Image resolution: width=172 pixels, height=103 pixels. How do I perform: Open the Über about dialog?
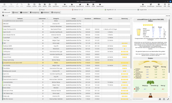pyautogui.click(x=169, y=5)
